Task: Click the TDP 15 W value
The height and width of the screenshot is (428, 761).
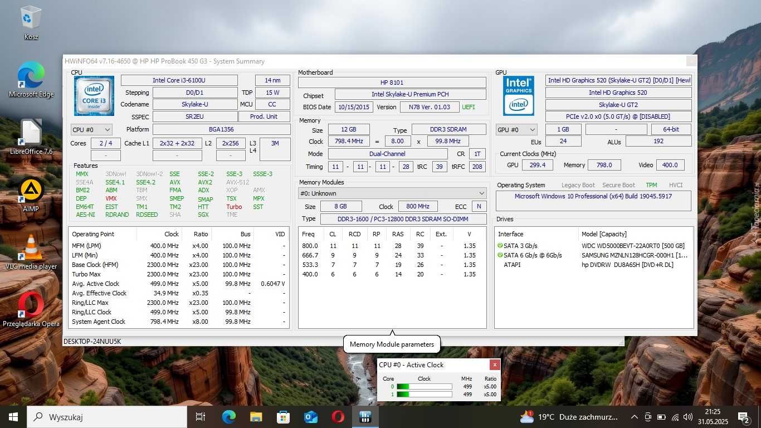Action: pos(273,93)
